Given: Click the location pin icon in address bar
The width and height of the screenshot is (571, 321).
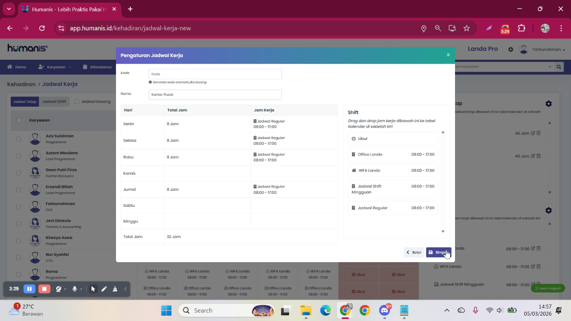Looking at the screenshot, I should (x=424, y=28).
